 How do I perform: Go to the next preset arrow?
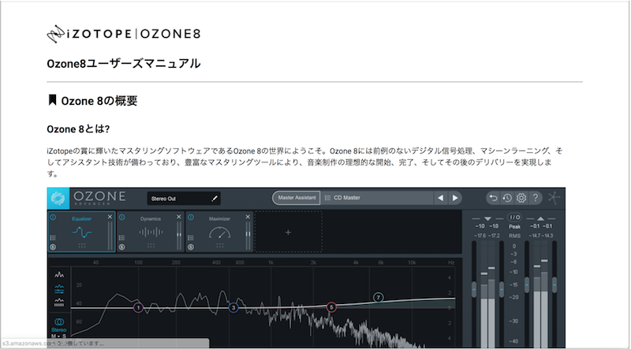click(455, 198)
